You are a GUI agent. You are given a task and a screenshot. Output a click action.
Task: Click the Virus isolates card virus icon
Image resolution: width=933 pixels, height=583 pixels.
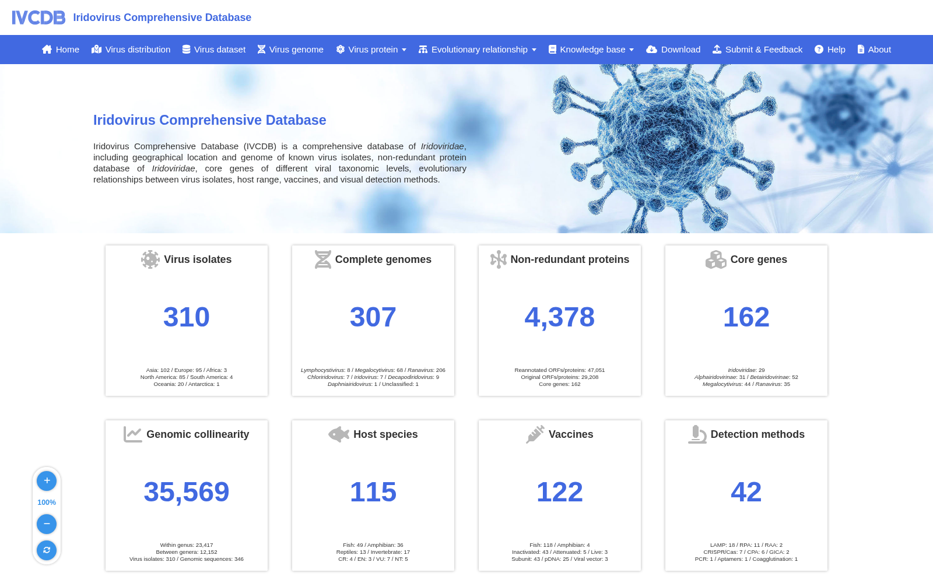click(150, 259)
